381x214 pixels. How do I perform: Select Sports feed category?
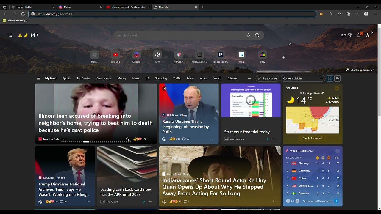[x=66, y=78]
